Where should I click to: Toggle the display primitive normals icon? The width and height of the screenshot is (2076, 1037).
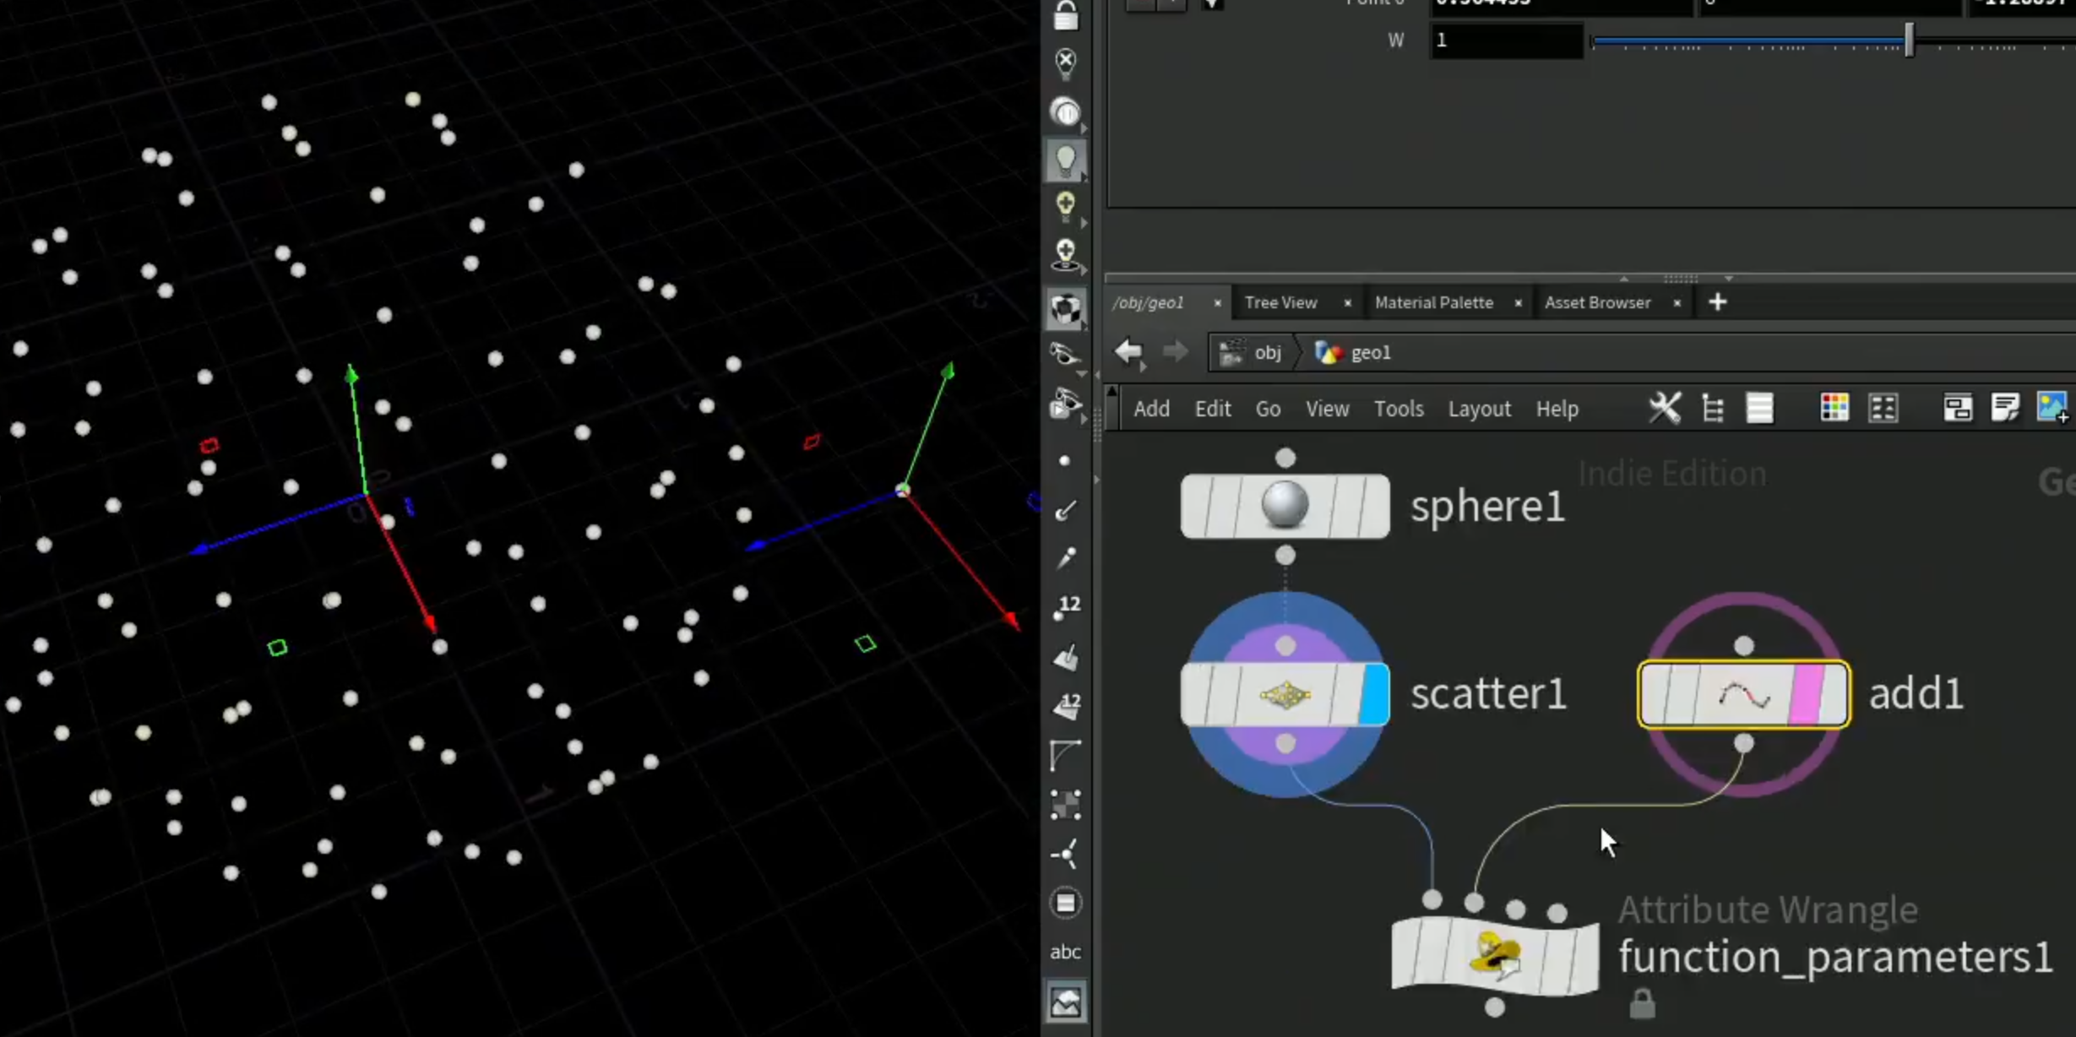coord(1066,657)
